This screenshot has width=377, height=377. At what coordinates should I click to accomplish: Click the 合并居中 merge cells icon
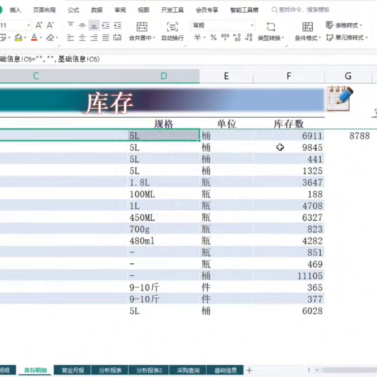[x=142, y=26]
